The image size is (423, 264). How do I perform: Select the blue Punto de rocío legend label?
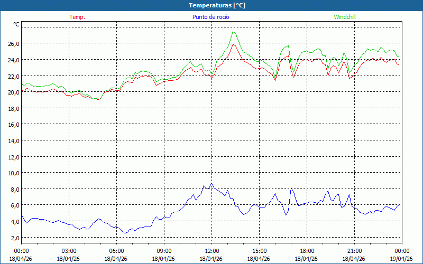pos(211,17)
